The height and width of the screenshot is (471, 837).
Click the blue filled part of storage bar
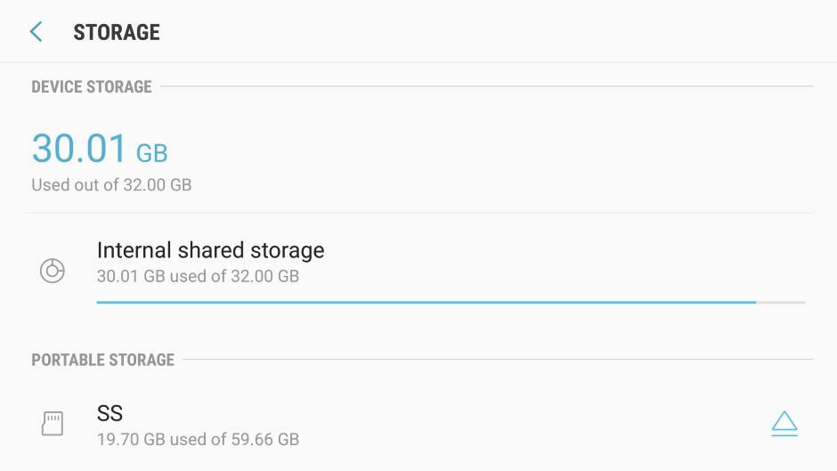426,303
